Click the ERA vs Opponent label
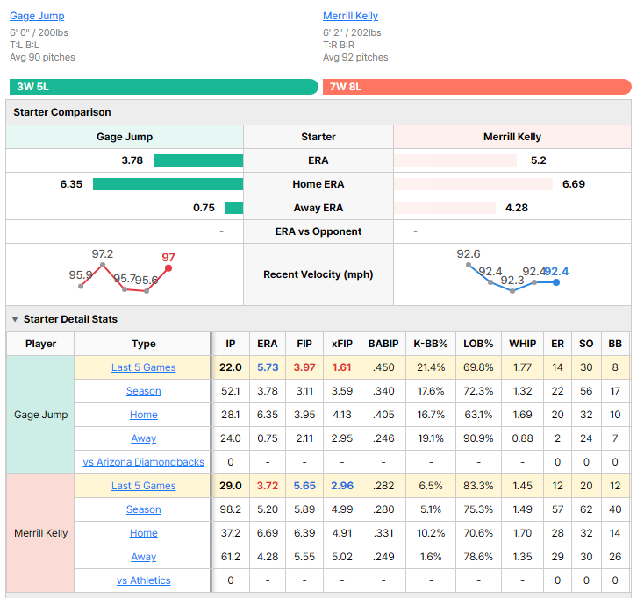637x598 pixels. (318, 231)
